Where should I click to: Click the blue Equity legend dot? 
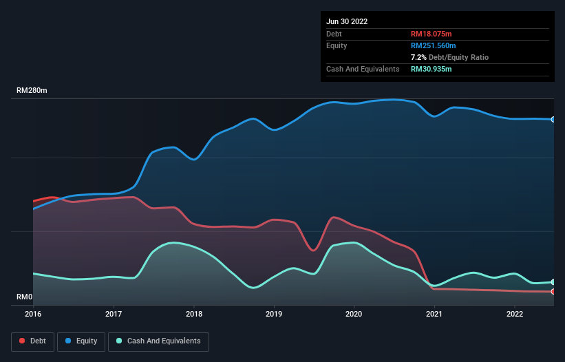click(x=68, y=341)
